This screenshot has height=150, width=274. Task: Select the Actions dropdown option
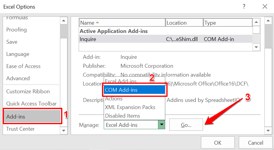pyautogui.click(x=114, y=99)
